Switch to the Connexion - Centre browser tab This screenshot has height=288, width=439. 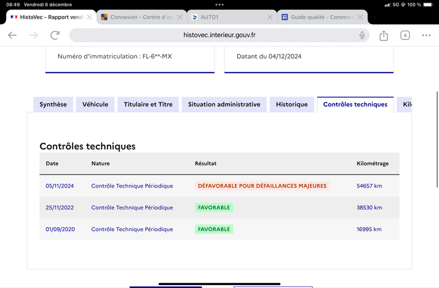point(142,17)
